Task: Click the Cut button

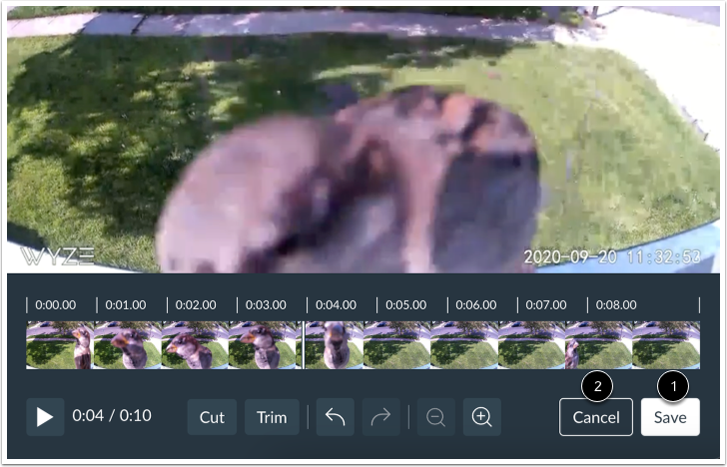Action: (x=212, y=417)
